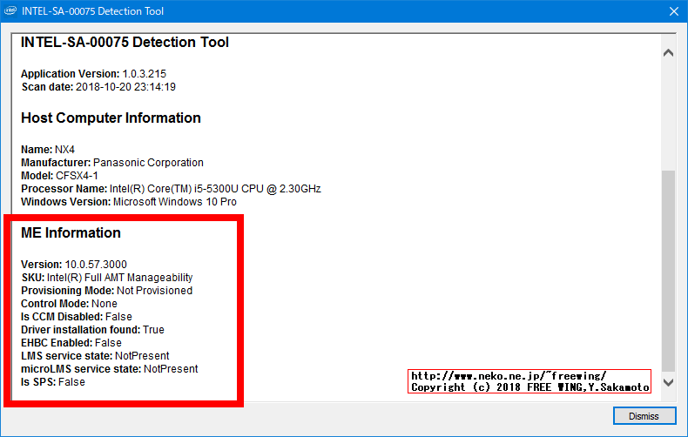This screenshot has height=437, width=688.
Task: Click the SKU Full AMT Manageability line
Action: (x=106, y=277)
